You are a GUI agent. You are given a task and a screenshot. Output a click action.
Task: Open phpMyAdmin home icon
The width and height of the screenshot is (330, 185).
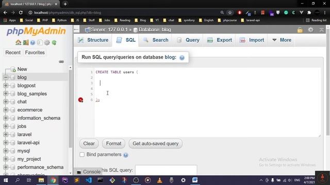(19, 43)
